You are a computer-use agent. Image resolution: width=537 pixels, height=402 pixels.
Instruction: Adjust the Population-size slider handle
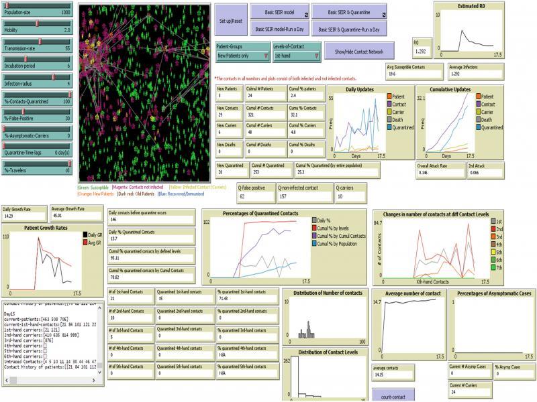pyautogui.click(x=7, y=5)
